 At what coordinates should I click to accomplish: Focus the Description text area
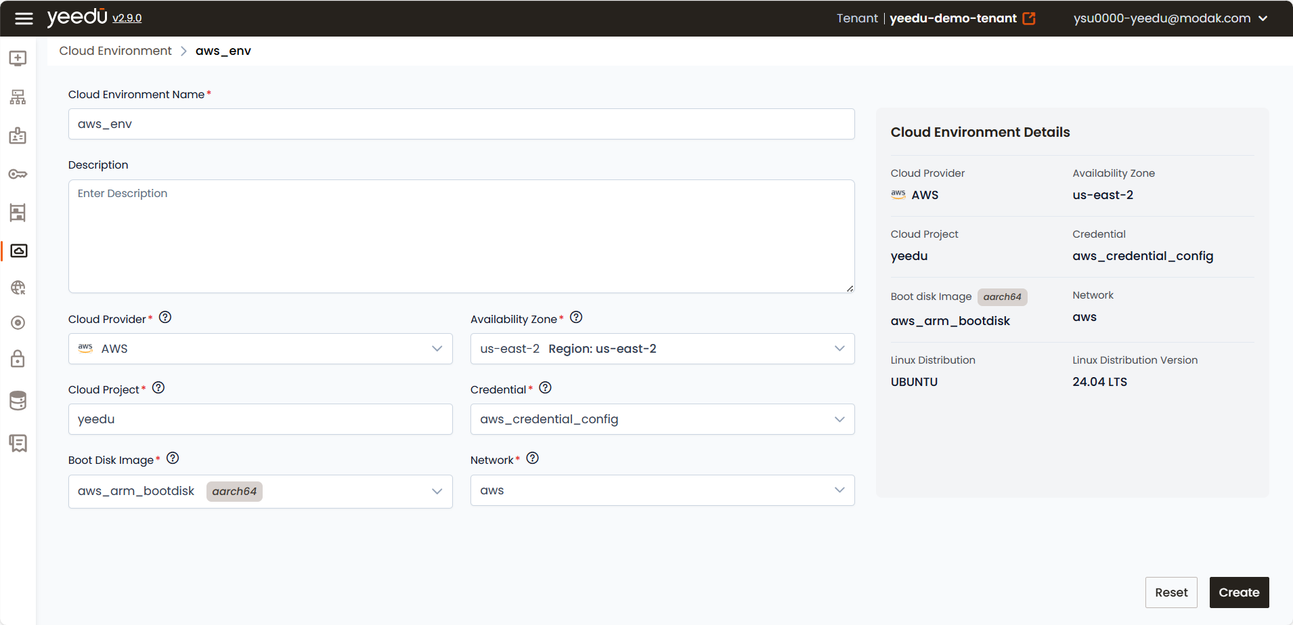[x=462, y=236]
